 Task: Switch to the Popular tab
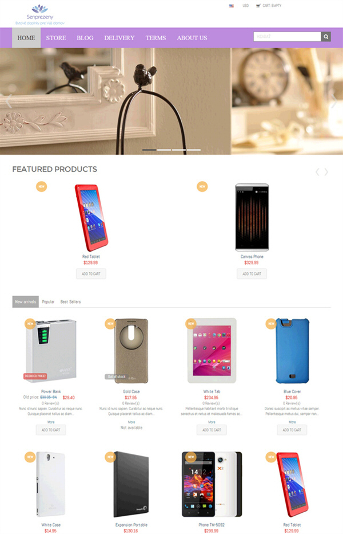48,302
